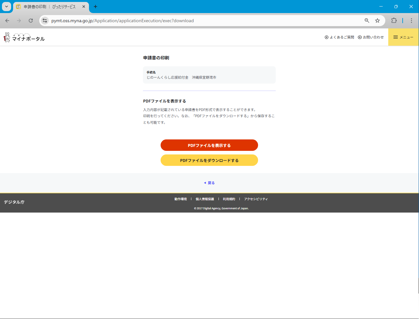
Task: Expand the tab search dropdown arrow
Action: tap(6, 7)
